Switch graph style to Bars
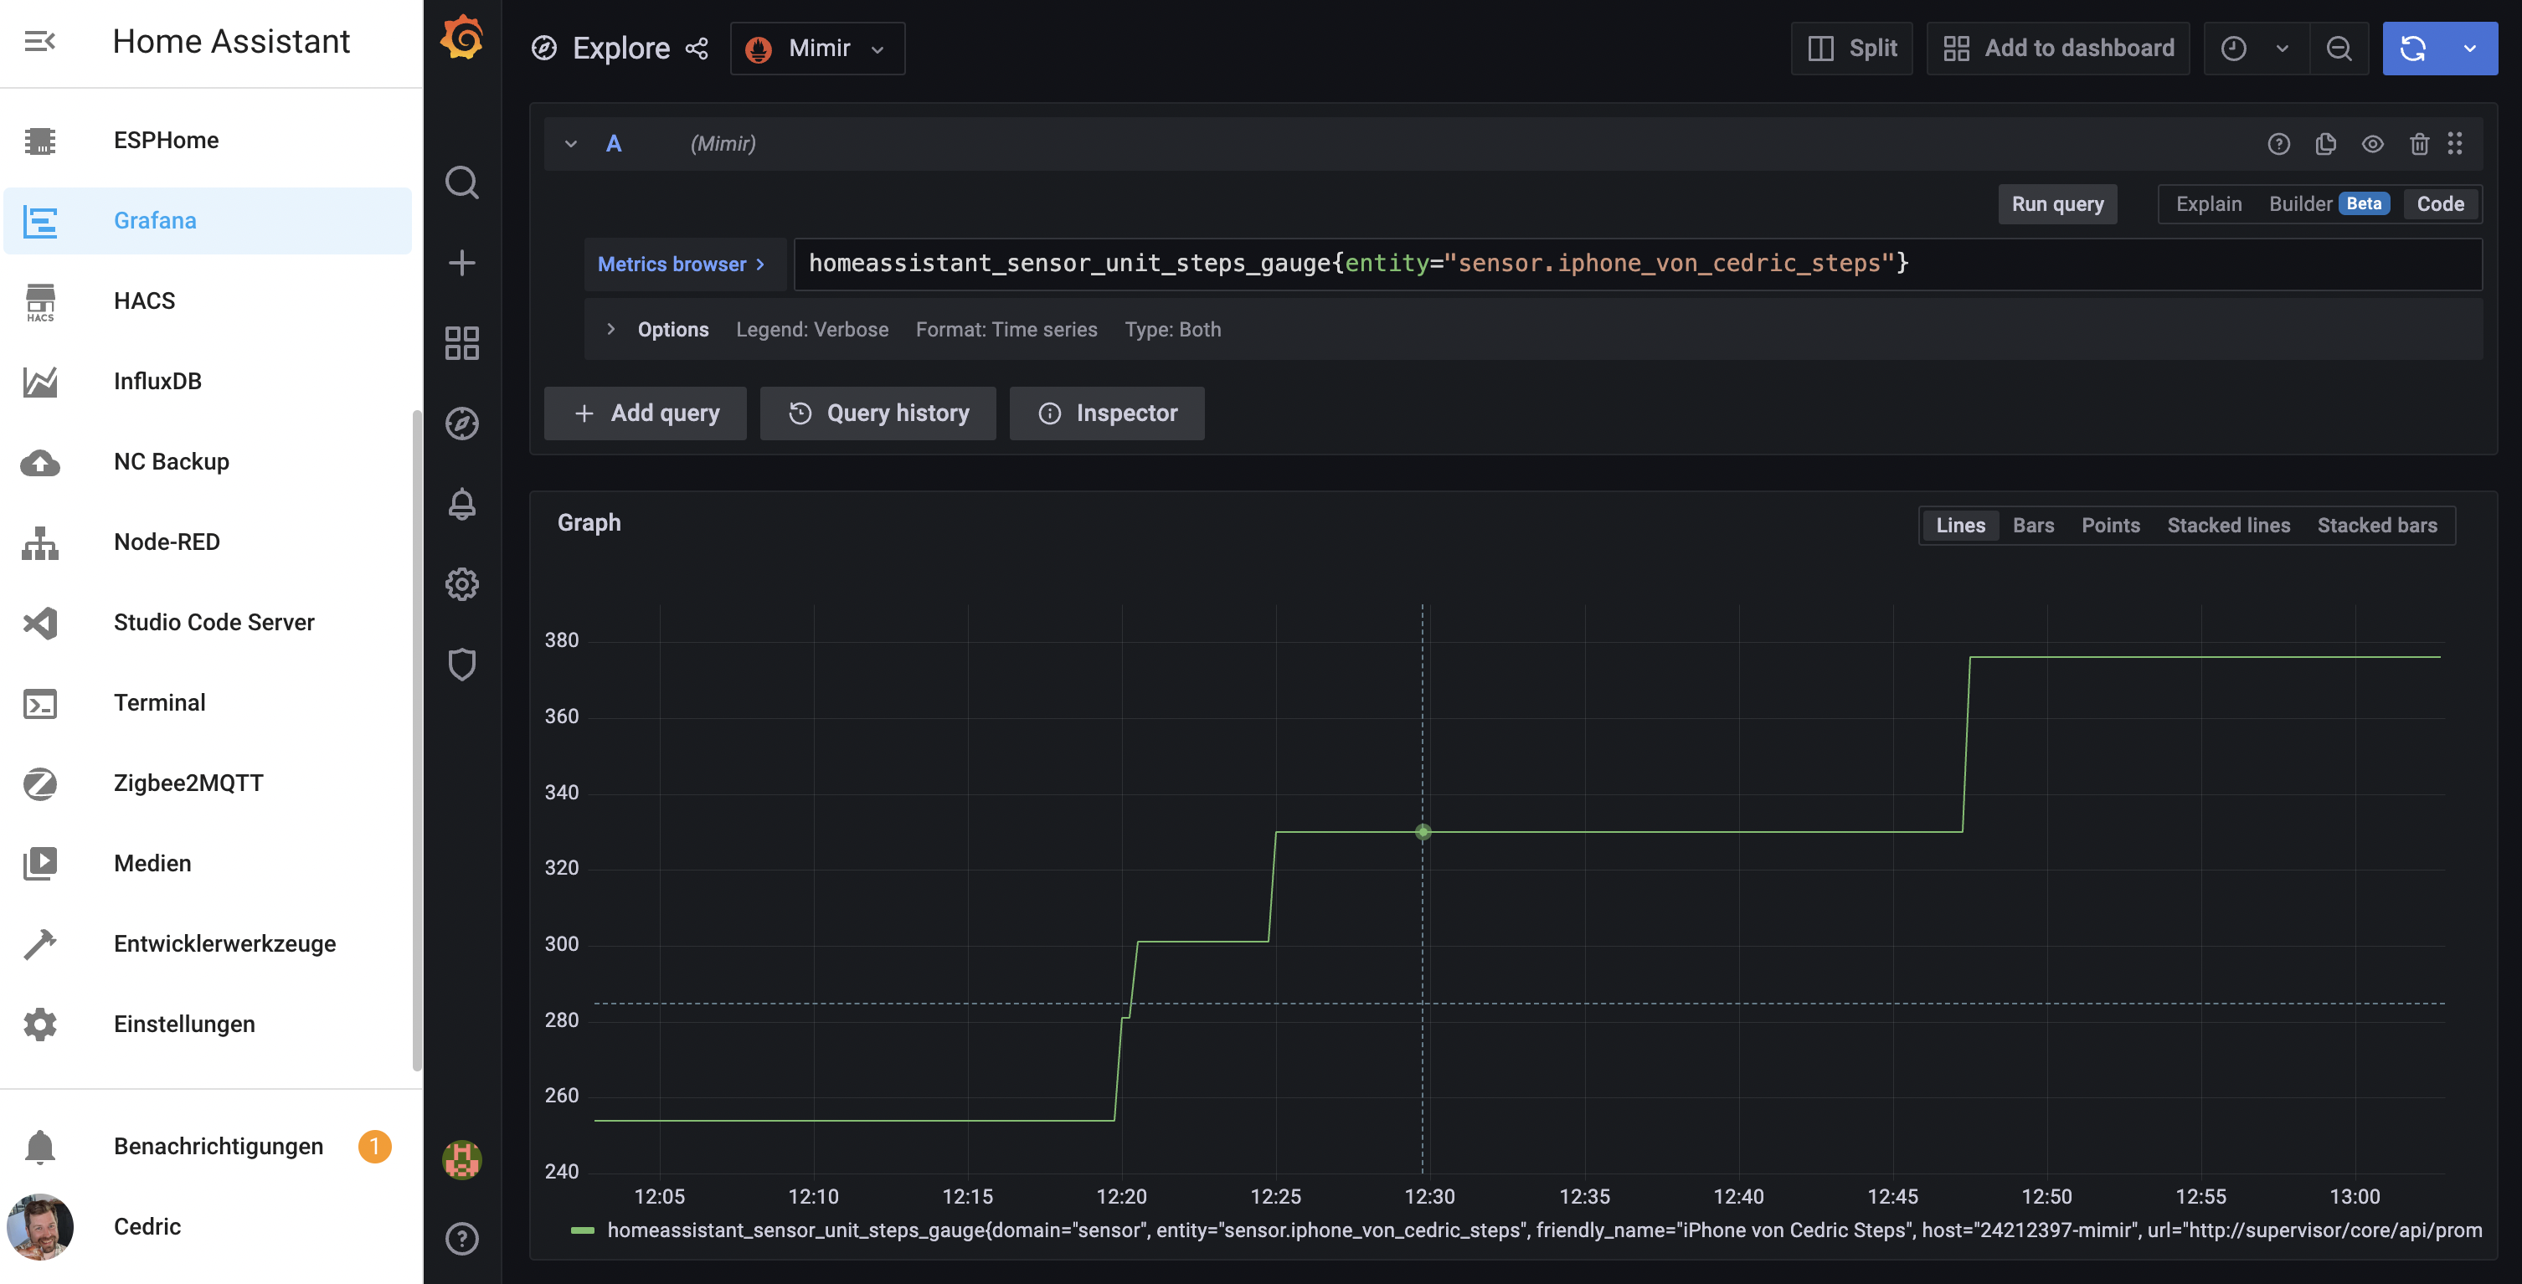 pyautogui.click(x=2032, y=526)
